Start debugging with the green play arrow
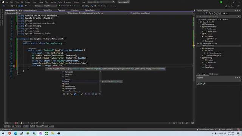The image size is (242, 136). pos(59,6)
